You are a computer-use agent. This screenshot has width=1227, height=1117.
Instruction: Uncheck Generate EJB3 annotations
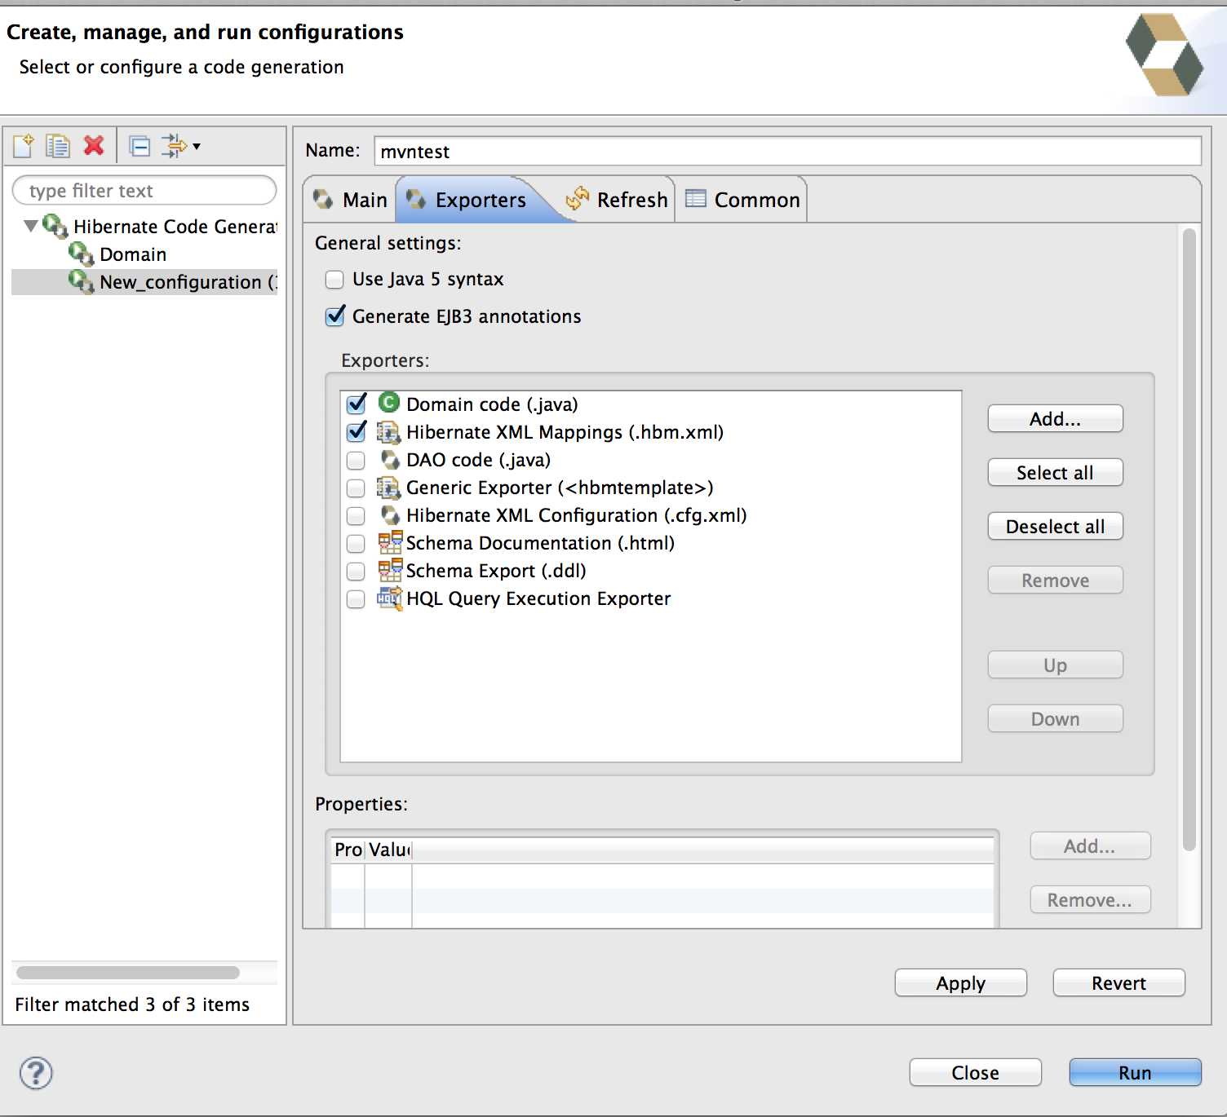tap(334, 316)
